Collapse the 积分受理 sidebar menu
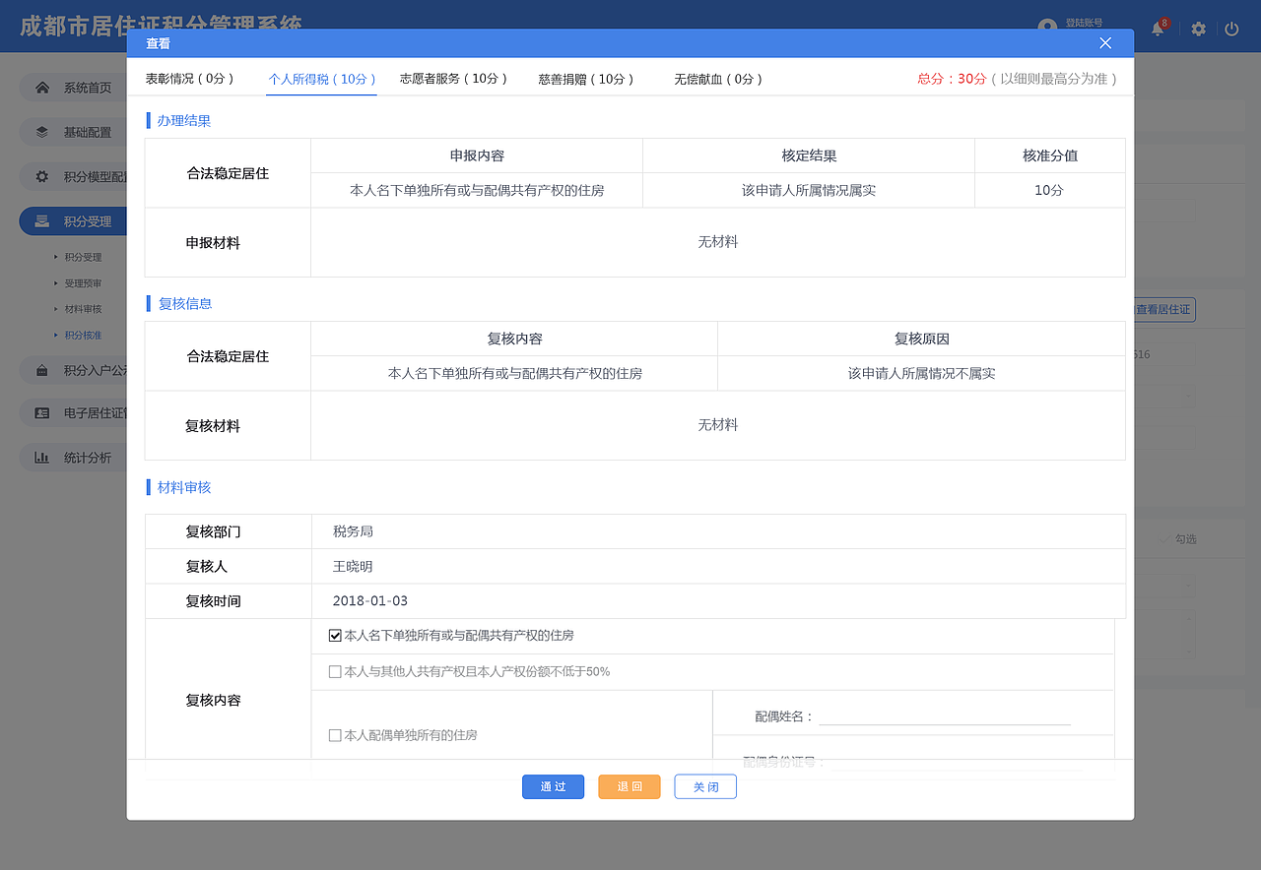Viewport: 1261px width, 870px height. (x=74, y=221)
